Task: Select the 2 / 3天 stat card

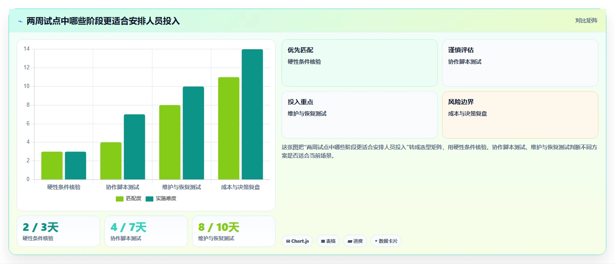Action: [58, 231]
